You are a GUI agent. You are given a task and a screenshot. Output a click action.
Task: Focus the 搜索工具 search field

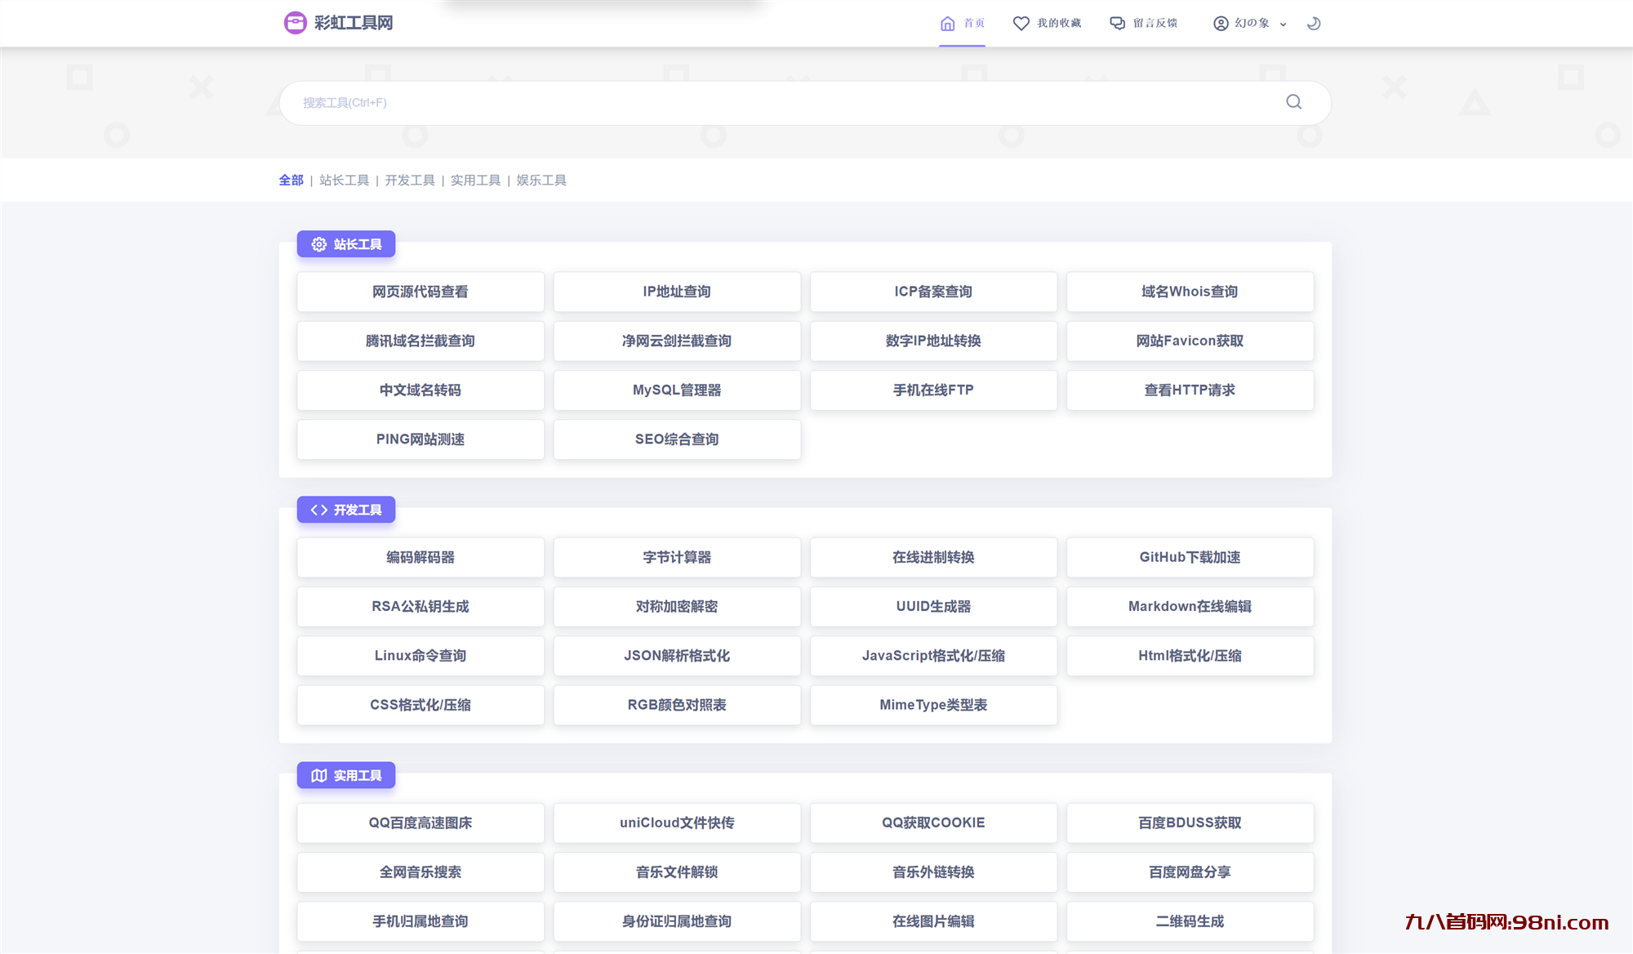(805, 103)
